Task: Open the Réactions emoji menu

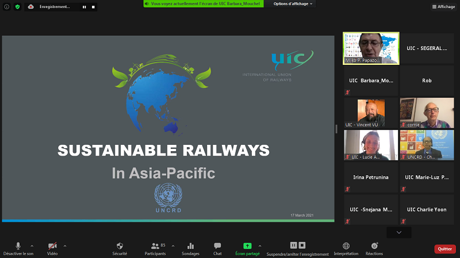Action: 374,249
